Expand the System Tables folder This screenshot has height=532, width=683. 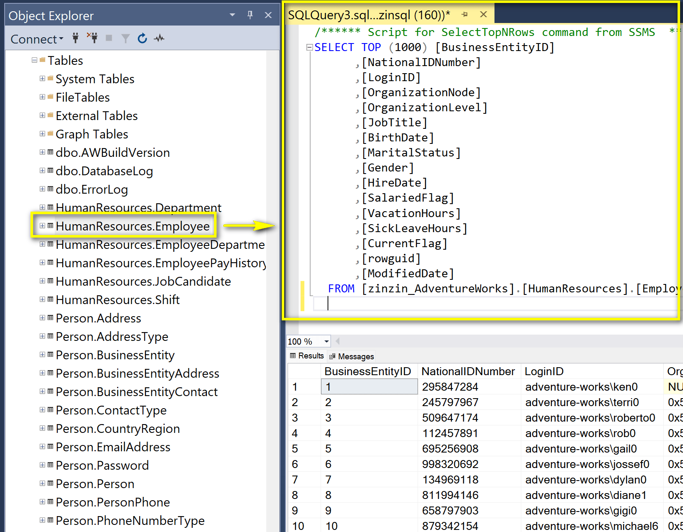click(42, 79)
